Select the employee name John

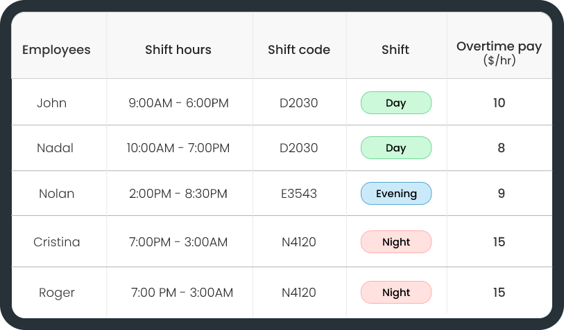pos(52,103)
